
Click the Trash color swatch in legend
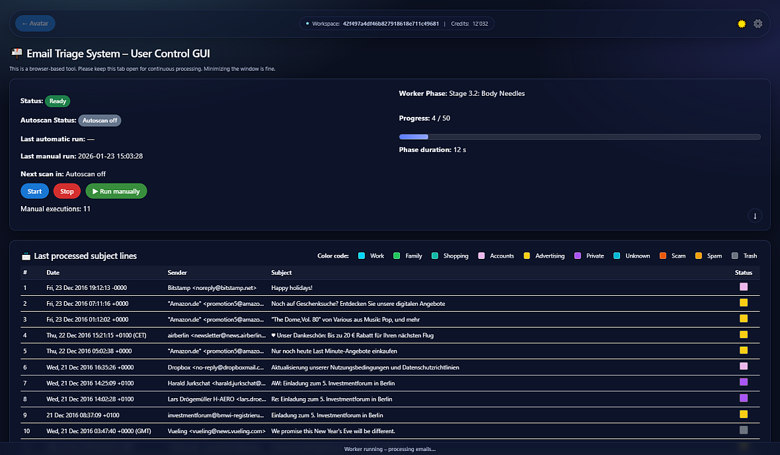pos(734,256)
